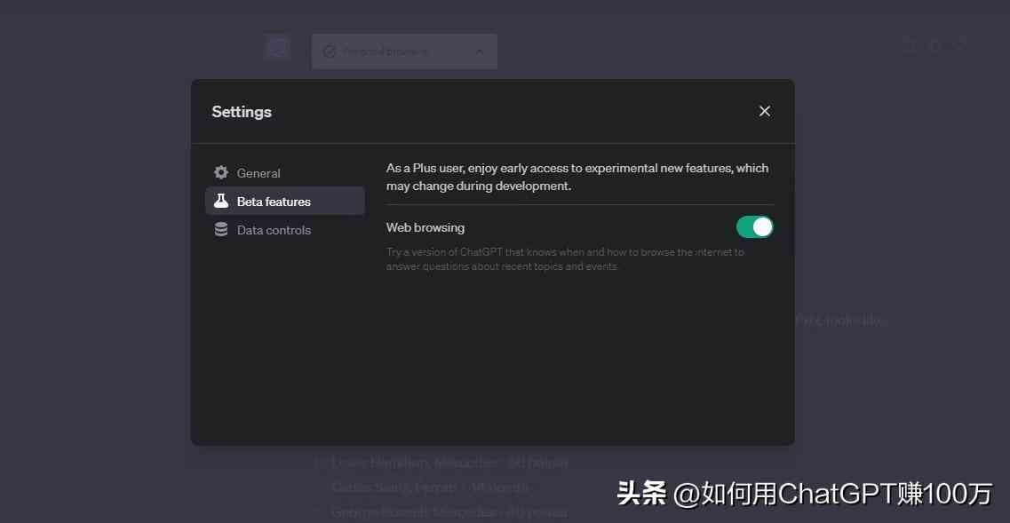The image size is (1010, 523).
Task: Select the Beta features tab
Action: pyautogui.click(x=285, y=201)
